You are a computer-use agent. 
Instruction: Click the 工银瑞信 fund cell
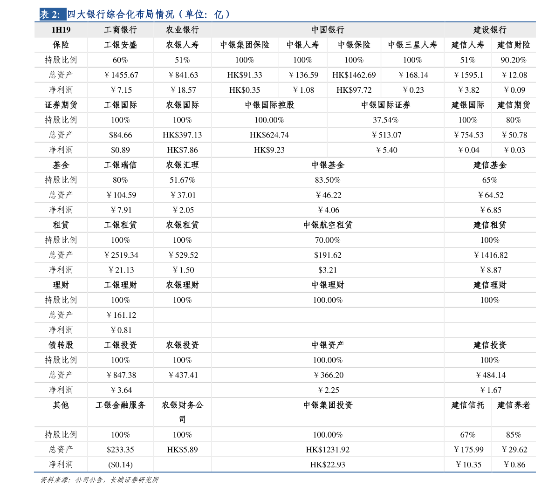pyautogui.click(x=120, y=165)
